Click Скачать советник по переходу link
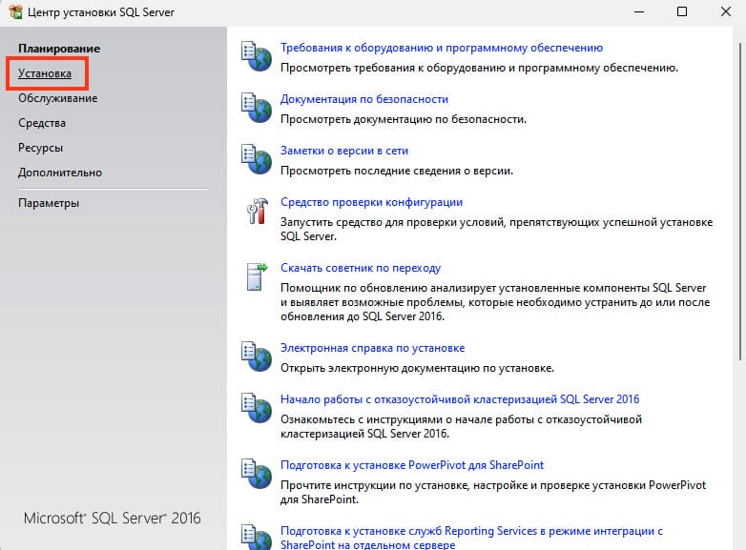 pos(361,268)
